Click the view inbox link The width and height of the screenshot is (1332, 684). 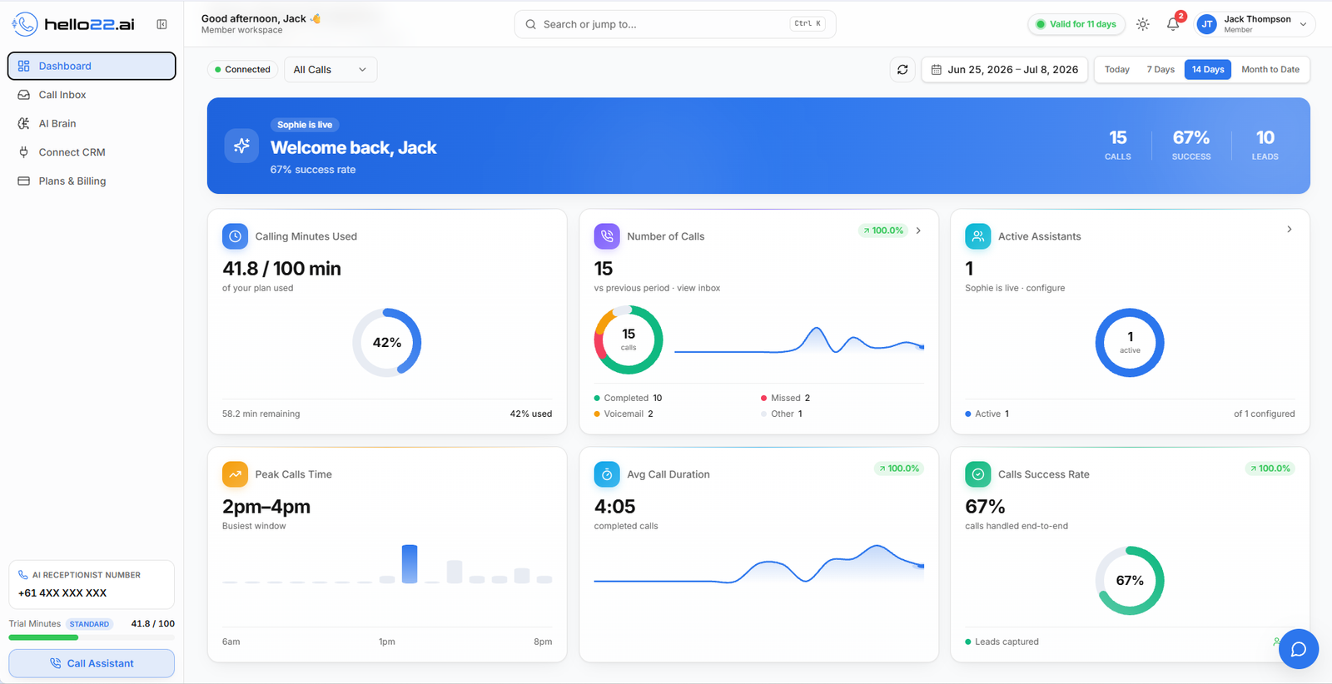click(x=698, y=288)
